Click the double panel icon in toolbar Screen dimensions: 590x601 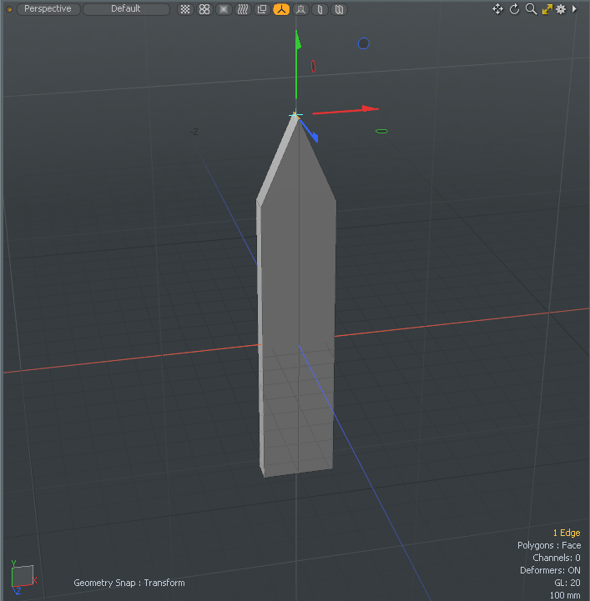[339, 9]
